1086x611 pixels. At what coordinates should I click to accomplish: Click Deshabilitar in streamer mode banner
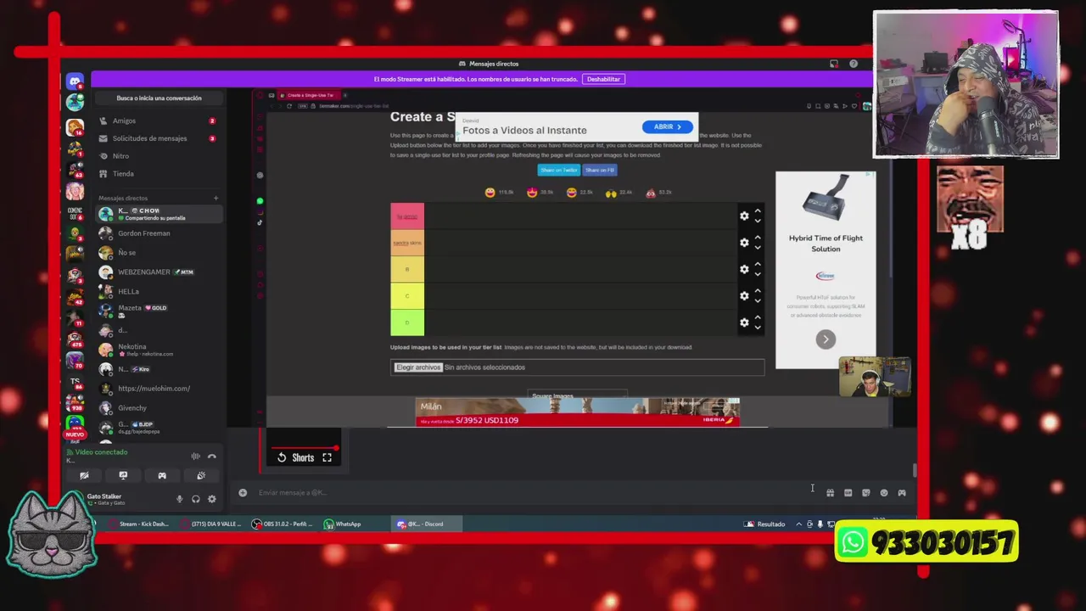pos(603,79)
